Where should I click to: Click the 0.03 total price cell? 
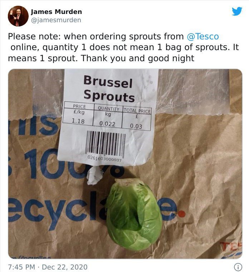tap(136, 126)
